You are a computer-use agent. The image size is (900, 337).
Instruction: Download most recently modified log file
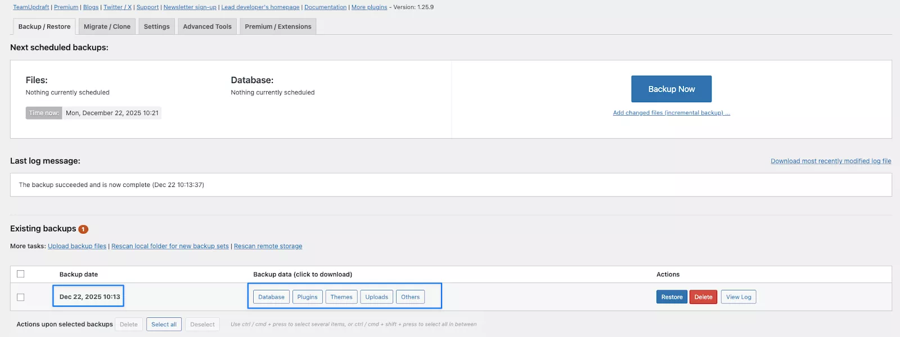(x=830, y=161)
